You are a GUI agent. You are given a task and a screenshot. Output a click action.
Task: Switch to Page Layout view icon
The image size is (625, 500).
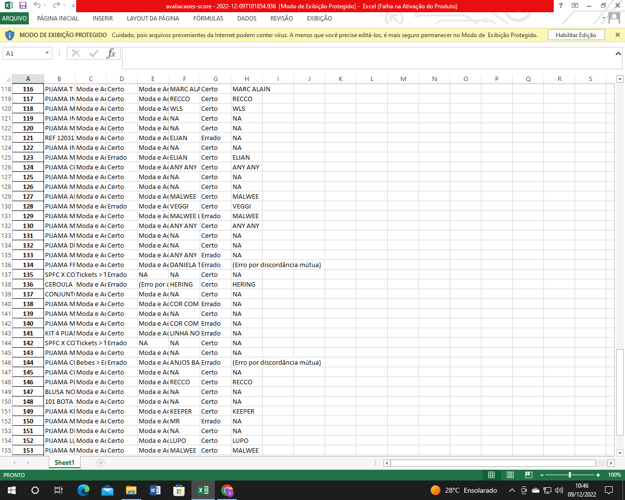pyautogui.click(x=510, y=475)
